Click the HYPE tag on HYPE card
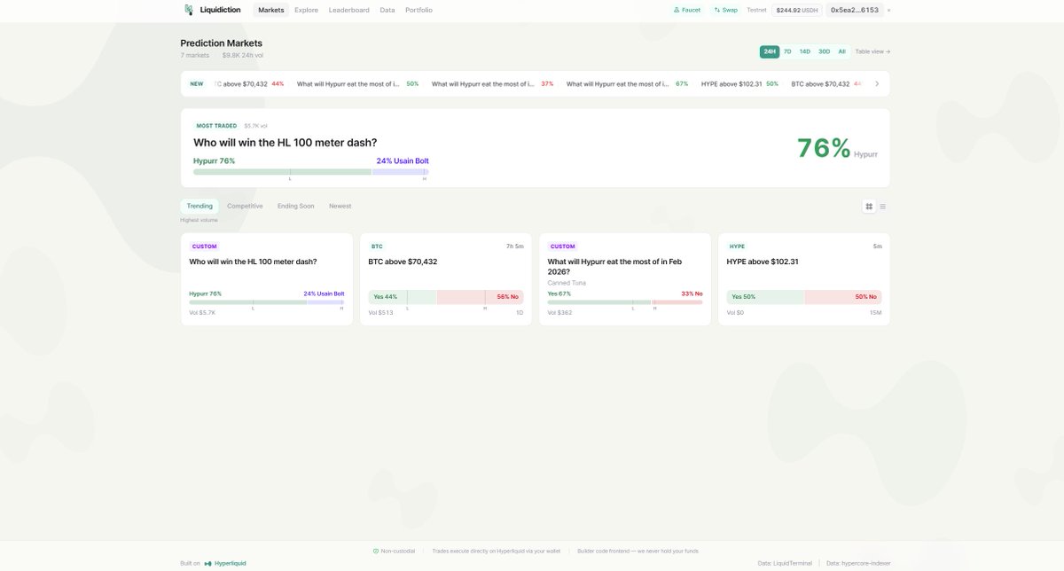This screenshot has height=571, width=1064. pyautogui.click(x=737, y=246)
